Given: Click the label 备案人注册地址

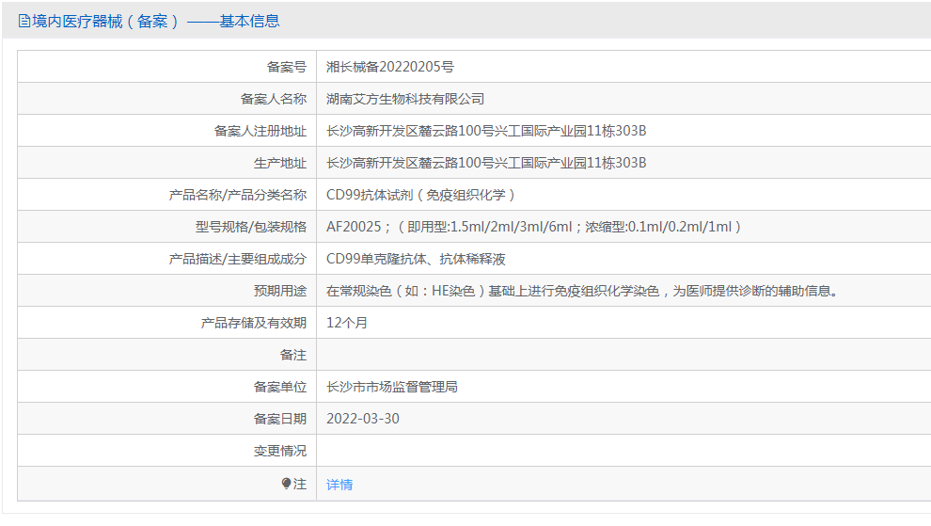Looking at the screenshot, I should click(260, 132).
